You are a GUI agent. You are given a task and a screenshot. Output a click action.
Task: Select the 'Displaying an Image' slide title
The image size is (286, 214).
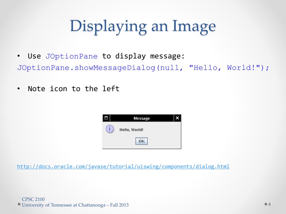pyautogui.click(x=143, y=26)
